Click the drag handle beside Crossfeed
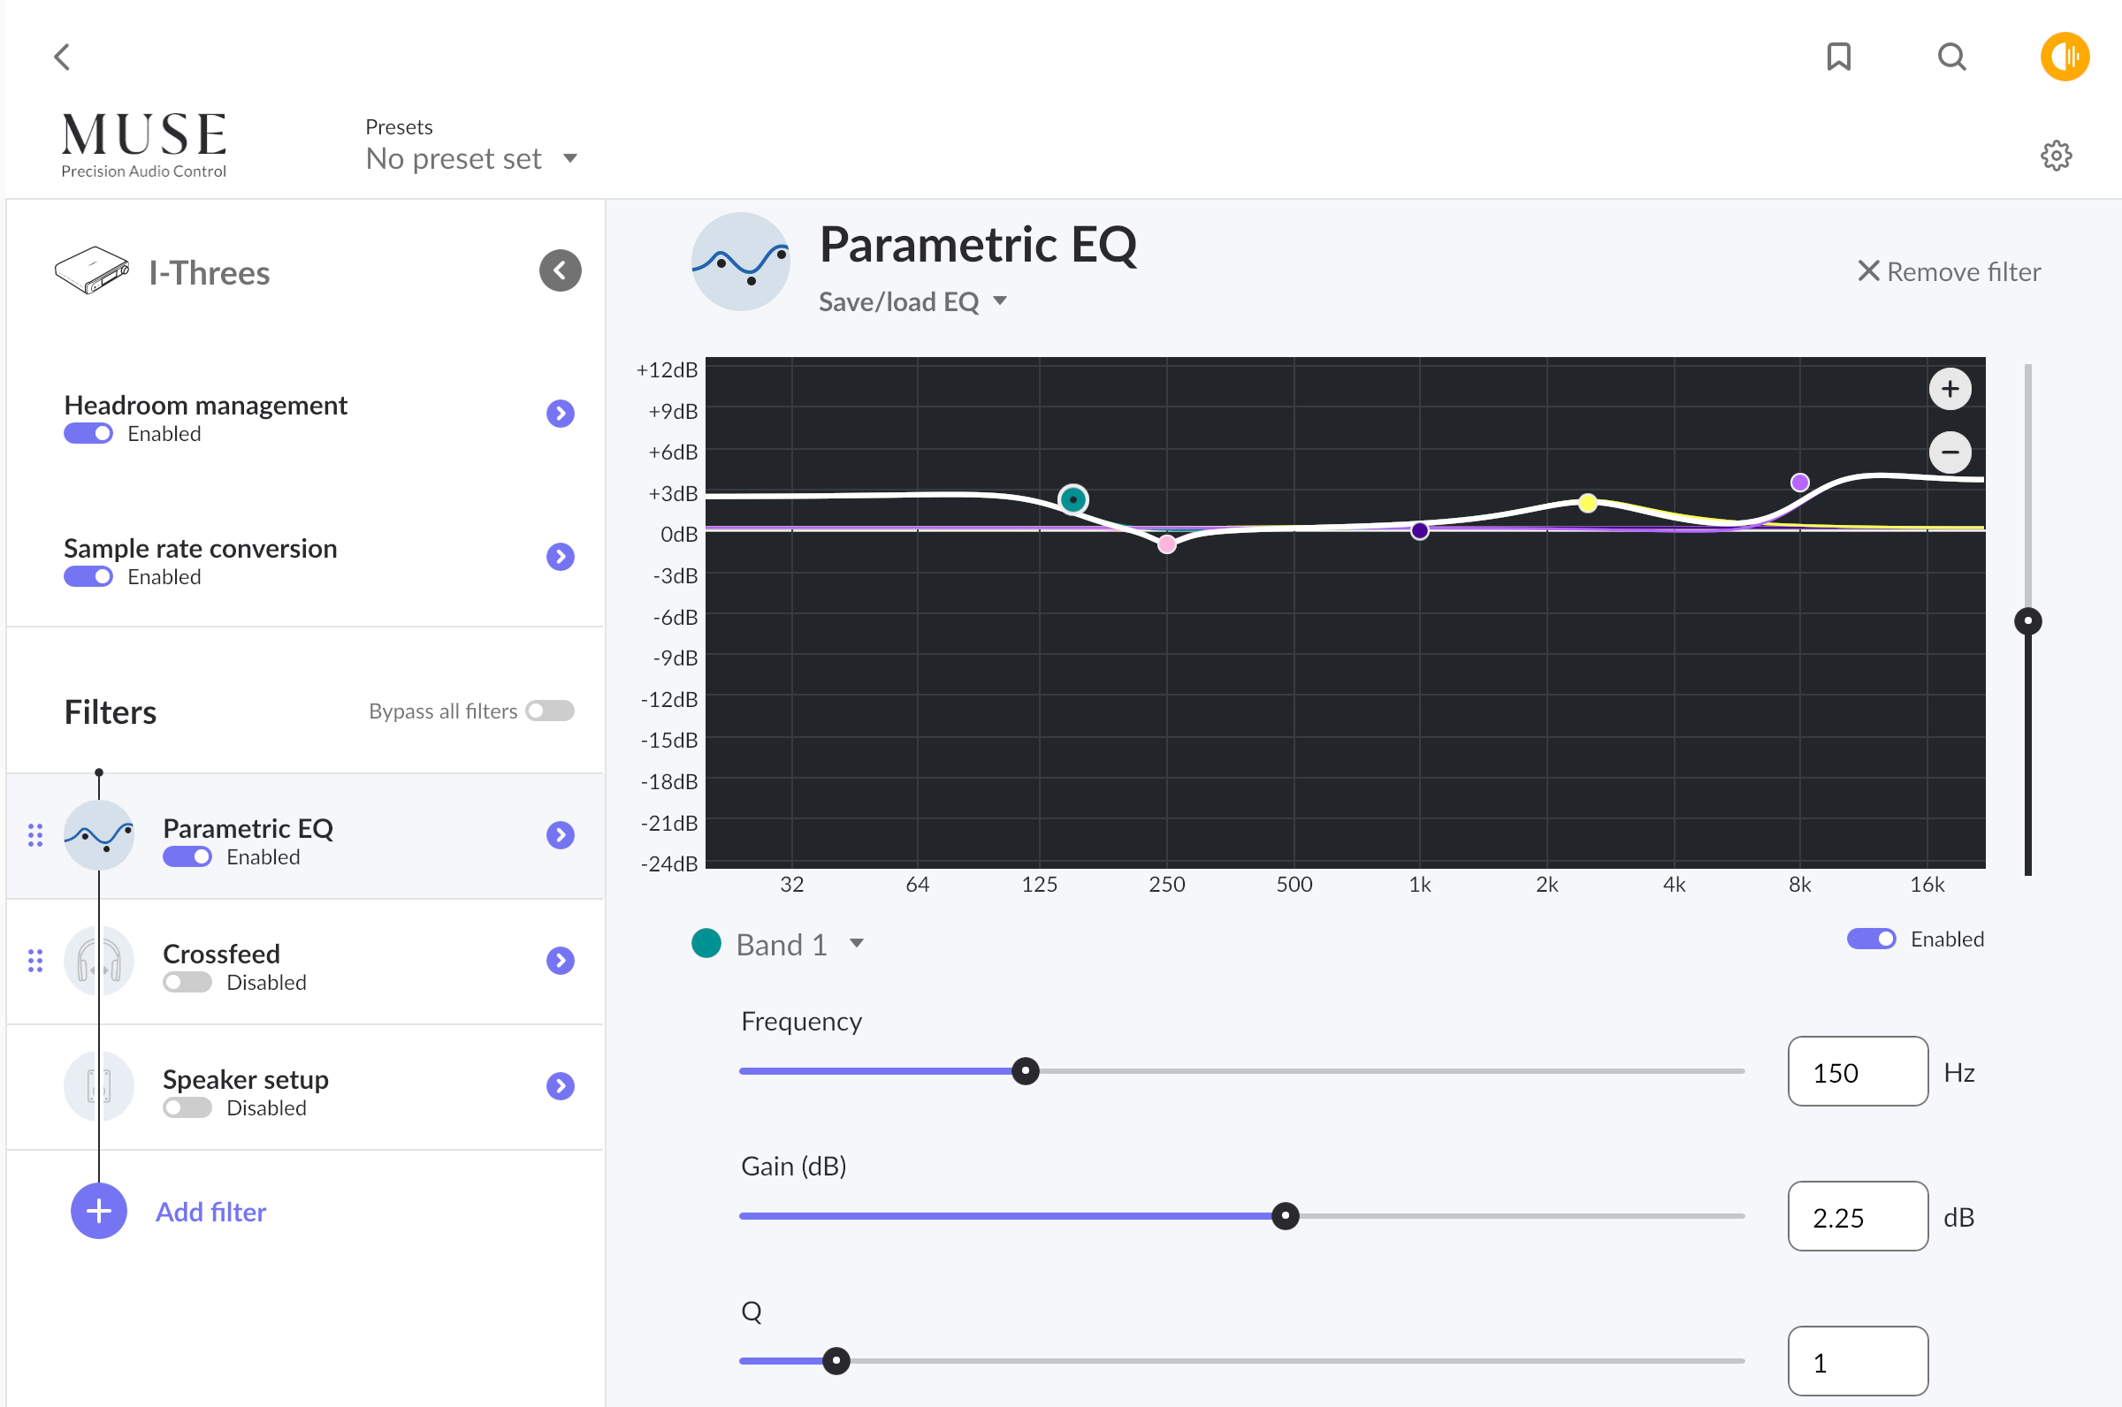The height and width of the screenshot is (1407, 2122). [35, 961]
